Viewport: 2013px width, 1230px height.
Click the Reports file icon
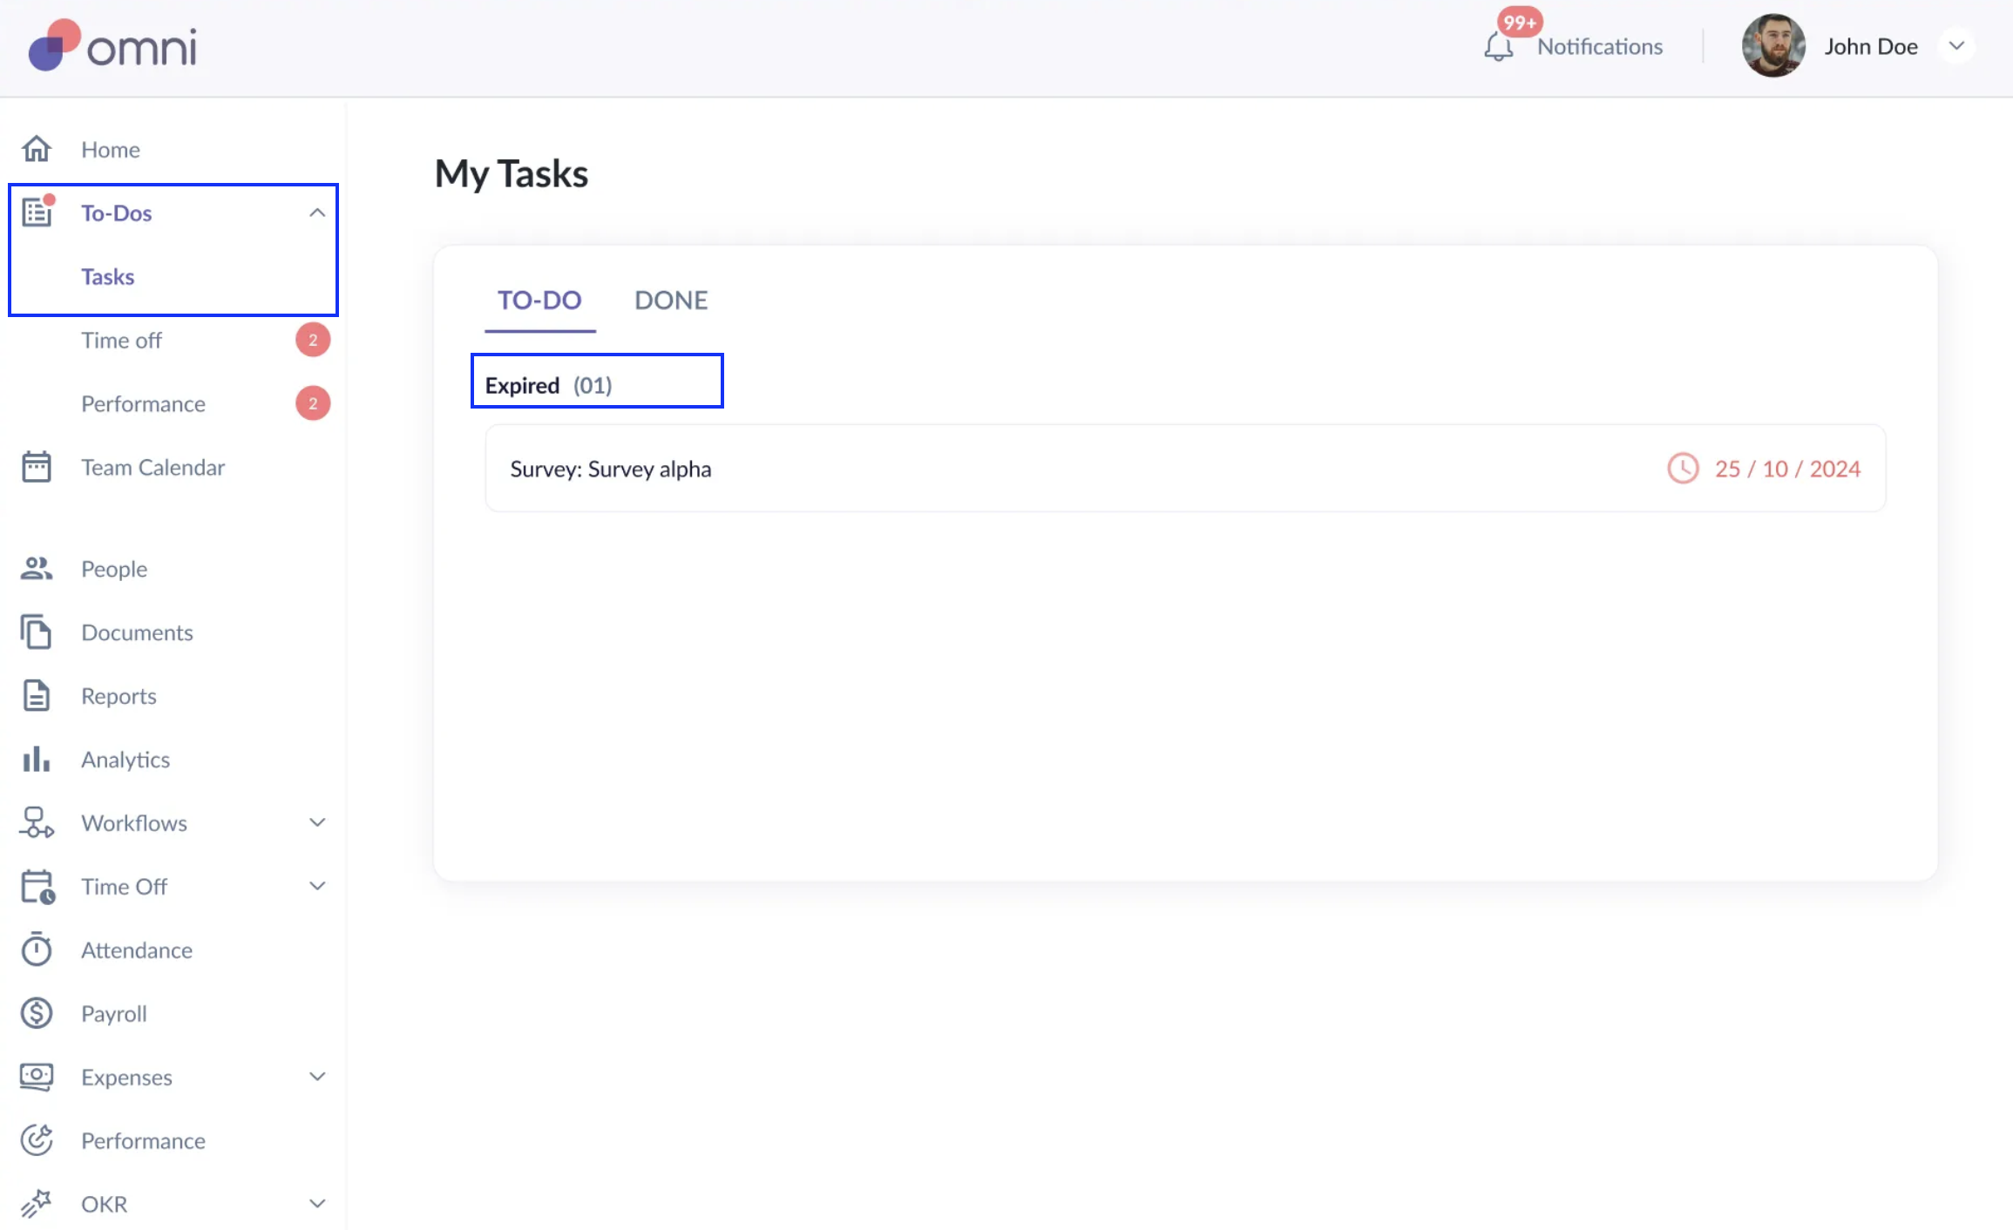pos(37,696)
